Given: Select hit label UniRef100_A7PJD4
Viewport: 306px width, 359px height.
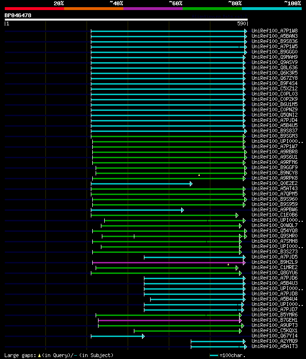Looking at the screenshot, I should [274, 120].
